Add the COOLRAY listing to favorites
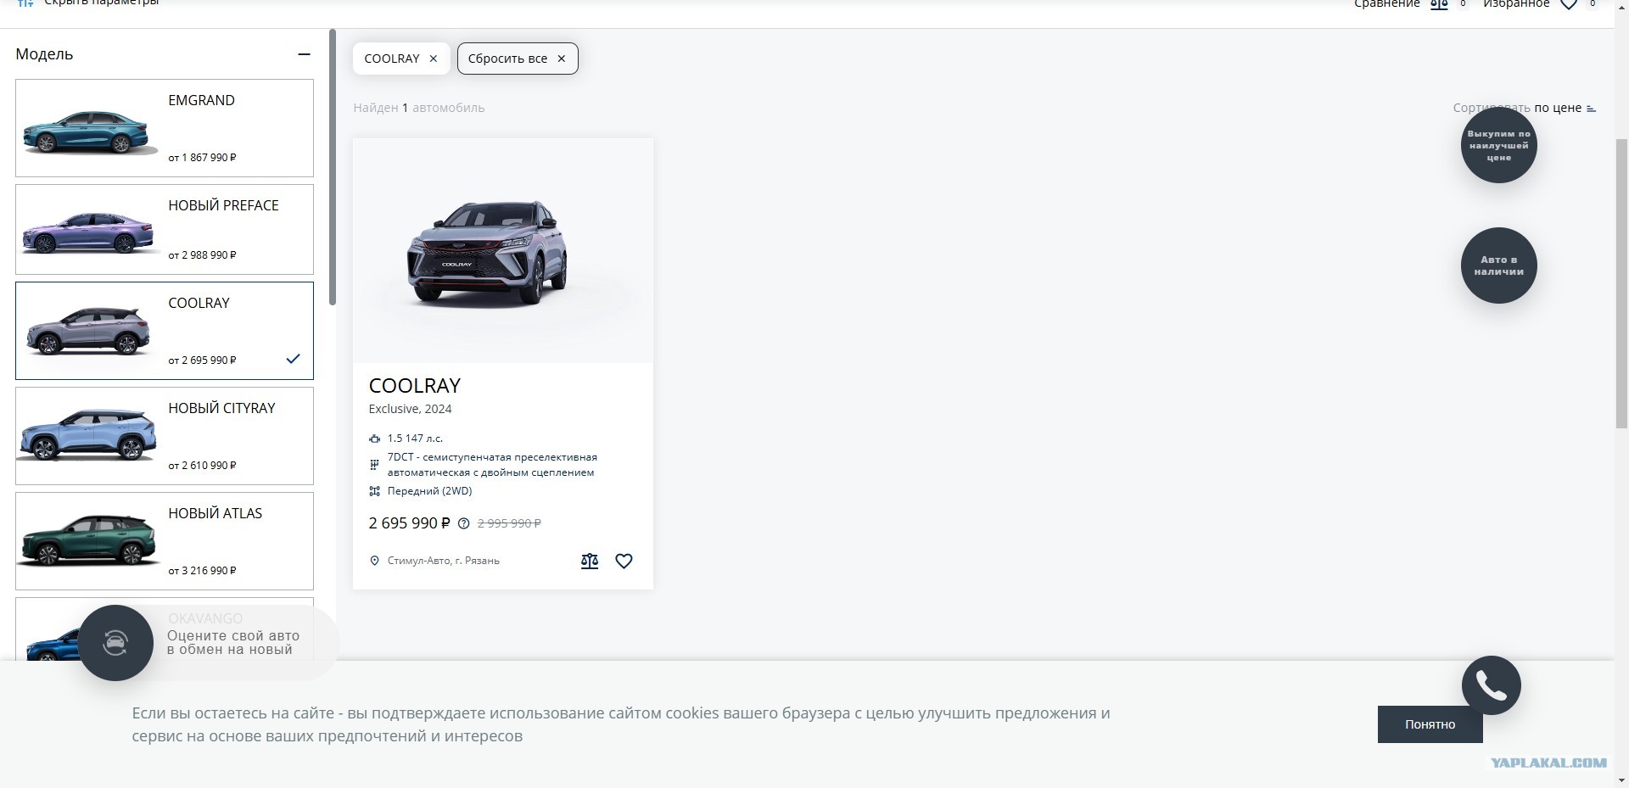 click(624, 561)
